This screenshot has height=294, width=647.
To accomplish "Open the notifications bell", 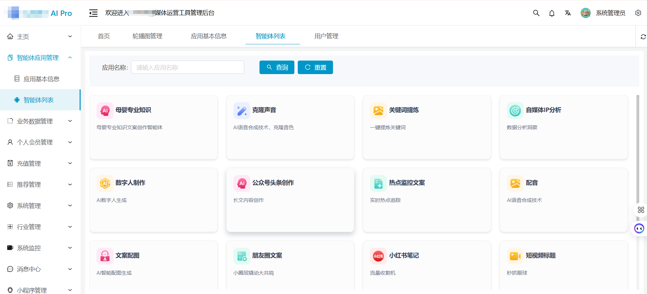I will pyautogui.click(x=552, y=13).
